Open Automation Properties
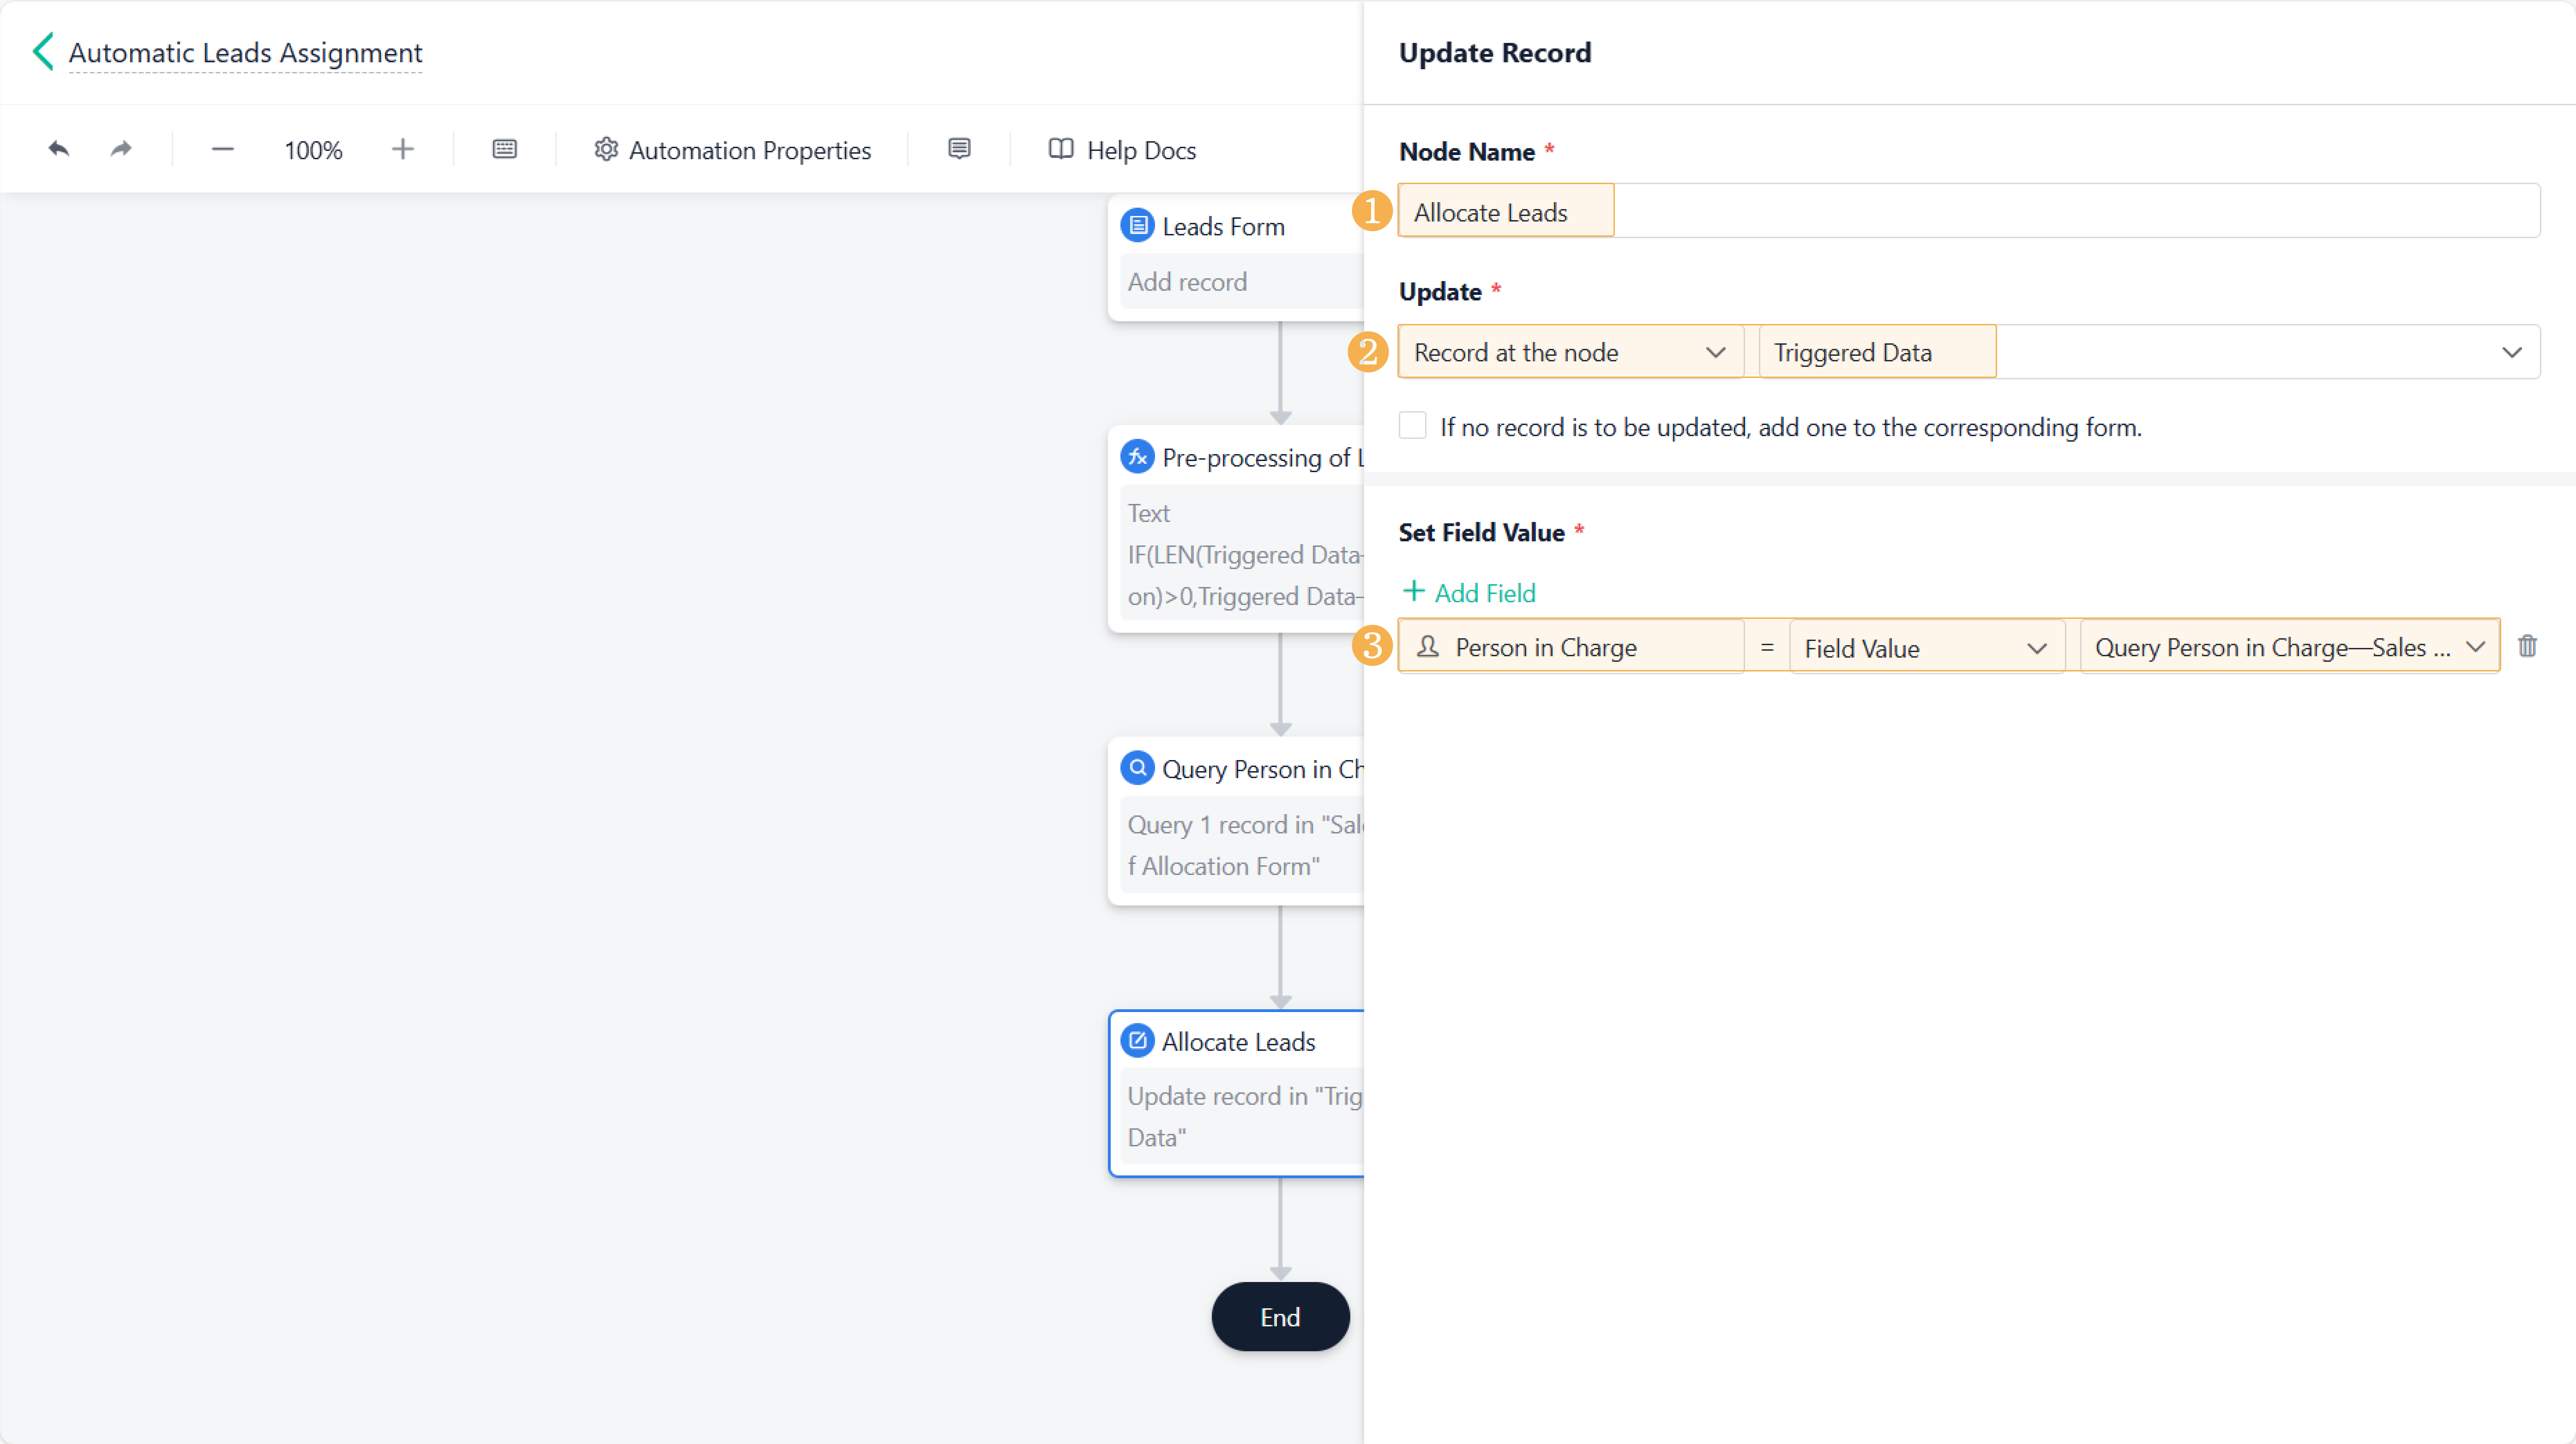This screenshot has width=2576, height=1444. 733,150
